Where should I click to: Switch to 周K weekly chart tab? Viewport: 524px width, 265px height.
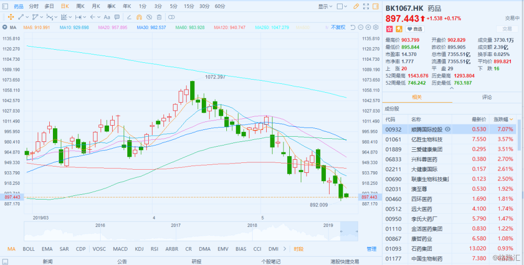80,6
